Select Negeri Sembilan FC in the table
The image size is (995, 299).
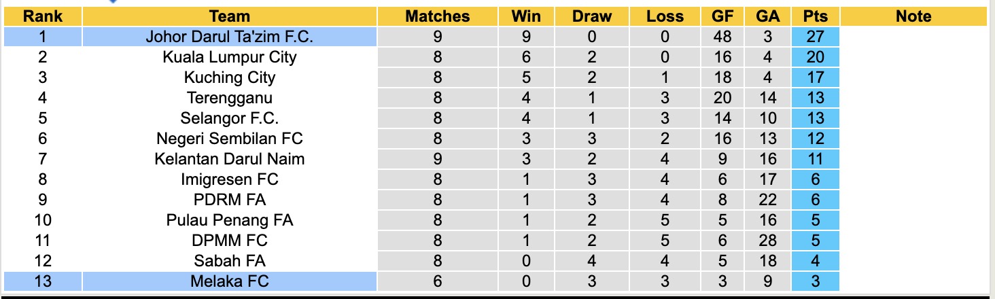230,139
